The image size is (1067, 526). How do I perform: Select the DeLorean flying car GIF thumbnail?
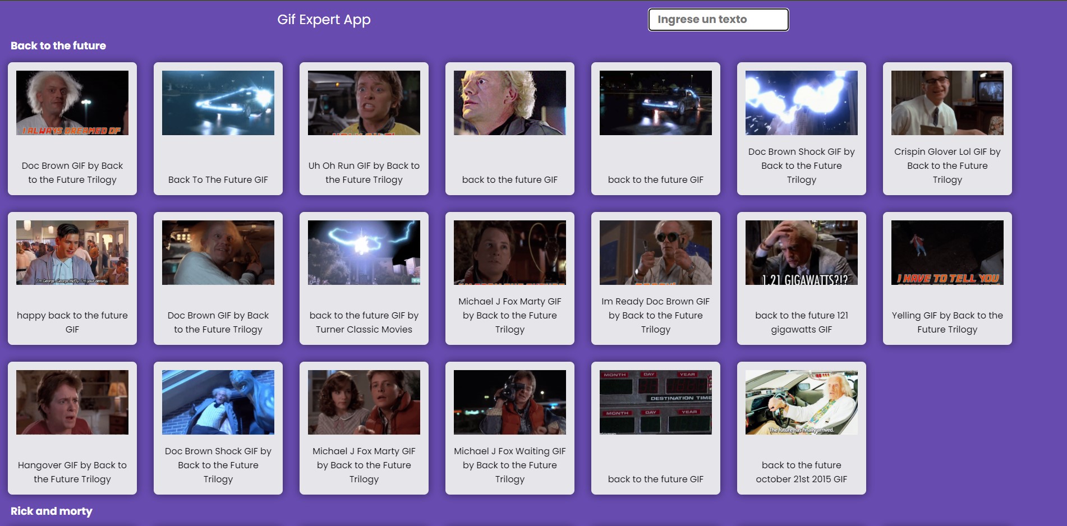[655, 103]
